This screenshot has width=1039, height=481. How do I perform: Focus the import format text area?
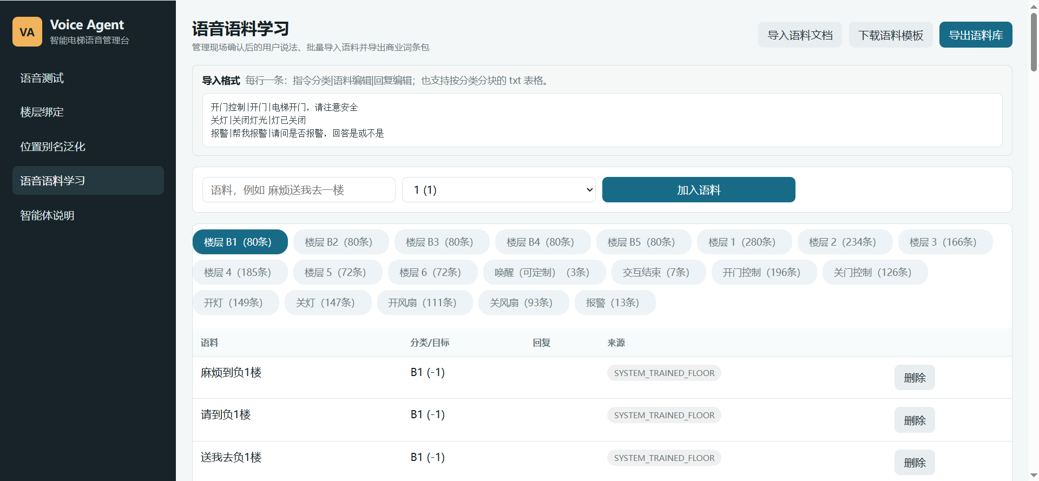tap(602, 120)
